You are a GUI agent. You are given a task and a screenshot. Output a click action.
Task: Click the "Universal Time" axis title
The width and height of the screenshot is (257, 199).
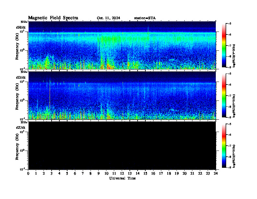point(123,178)
